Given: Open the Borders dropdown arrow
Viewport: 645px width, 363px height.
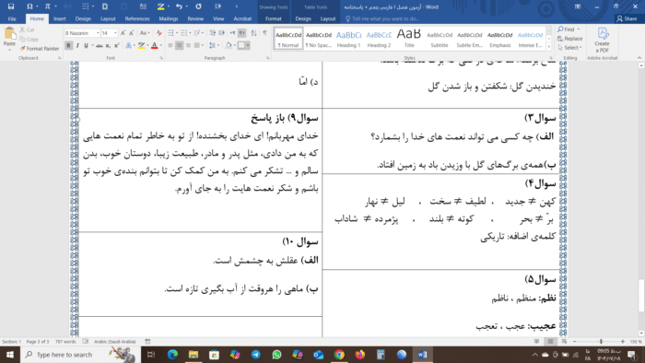Looking at the screenshot, I should tap(248, 46).
